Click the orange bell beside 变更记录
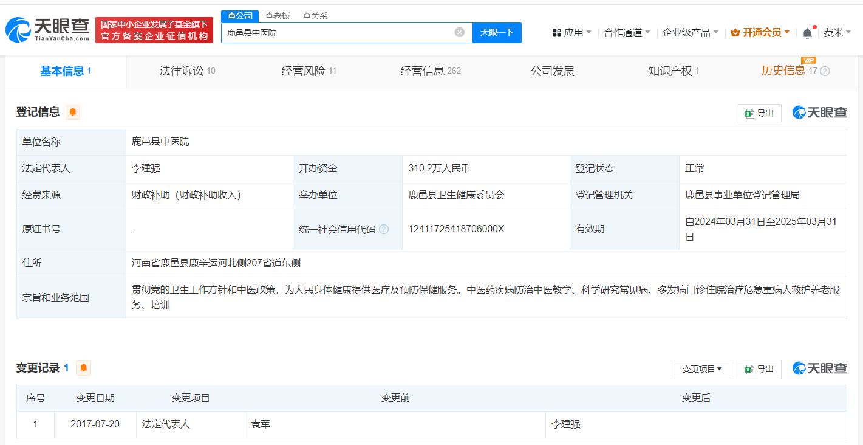 83,368
